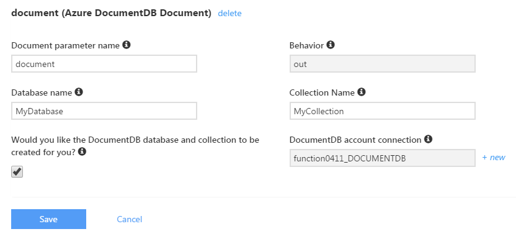
Task: Click DocumentDB account connection info icon
Action: pos(428,139)
